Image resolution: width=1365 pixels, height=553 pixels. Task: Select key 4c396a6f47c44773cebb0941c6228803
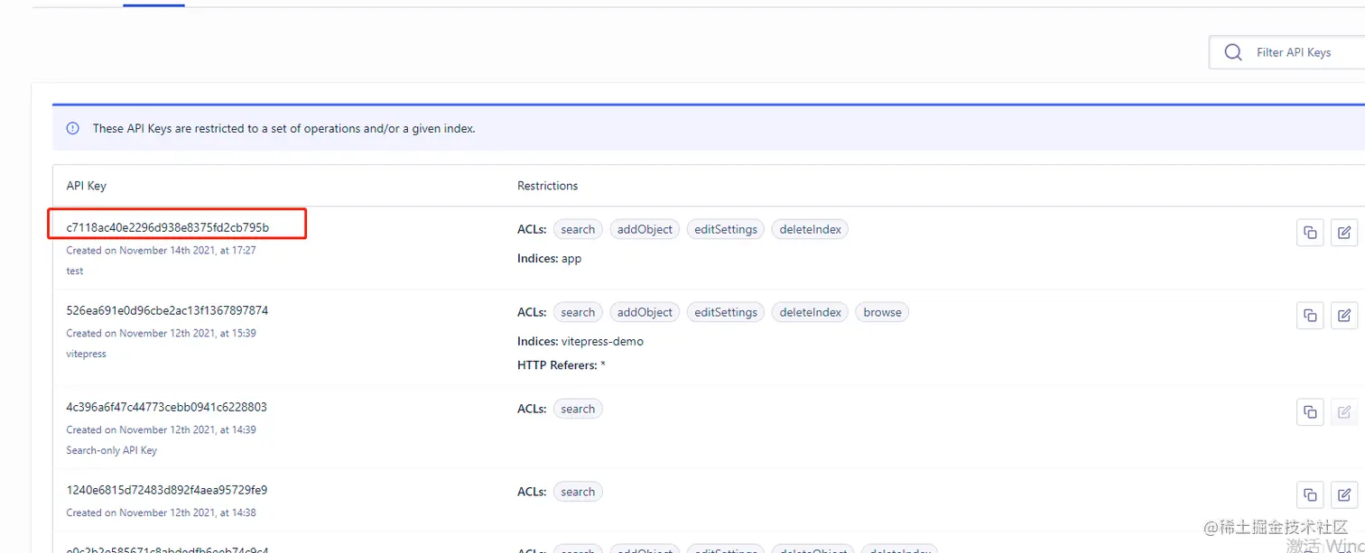coord(167,407)
